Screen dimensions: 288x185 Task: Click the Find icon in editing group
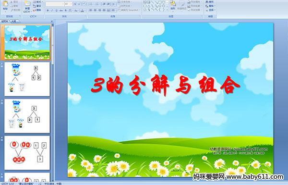pyautogui.click(x=210, y=2)
